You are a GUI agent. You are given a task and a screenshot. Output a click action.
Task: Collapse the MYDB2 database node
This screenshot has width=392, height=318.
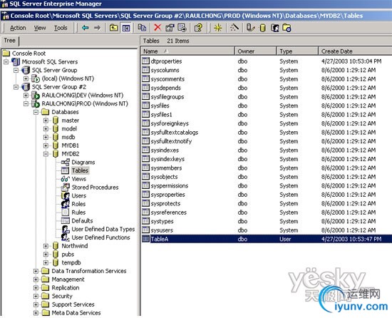(x=46, y=154)
